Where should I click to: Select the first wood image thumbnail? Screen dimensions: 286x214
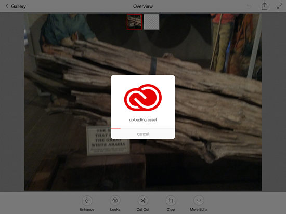click(135, 22)
